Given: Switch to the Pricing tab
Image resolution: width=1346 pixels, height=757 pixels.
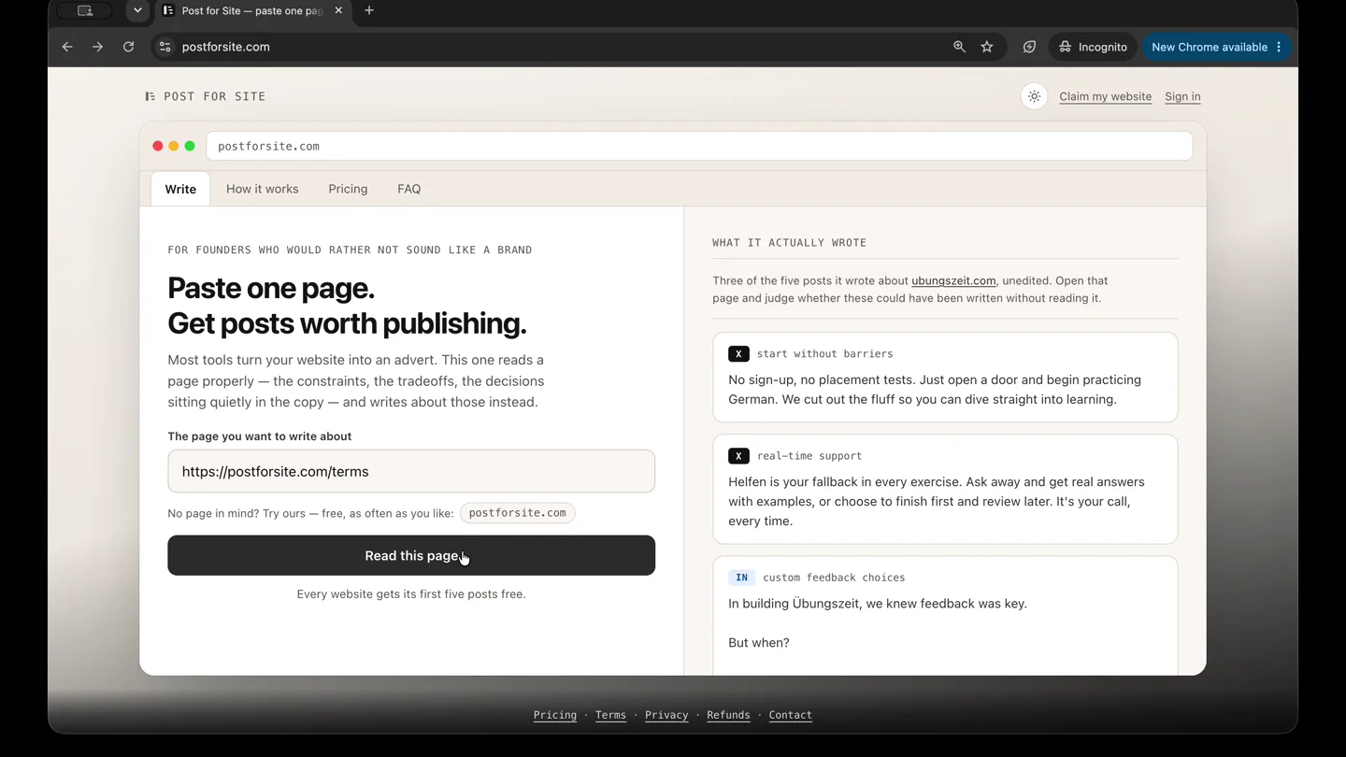Looking at the screenshot, I should (x=348, y=189).
